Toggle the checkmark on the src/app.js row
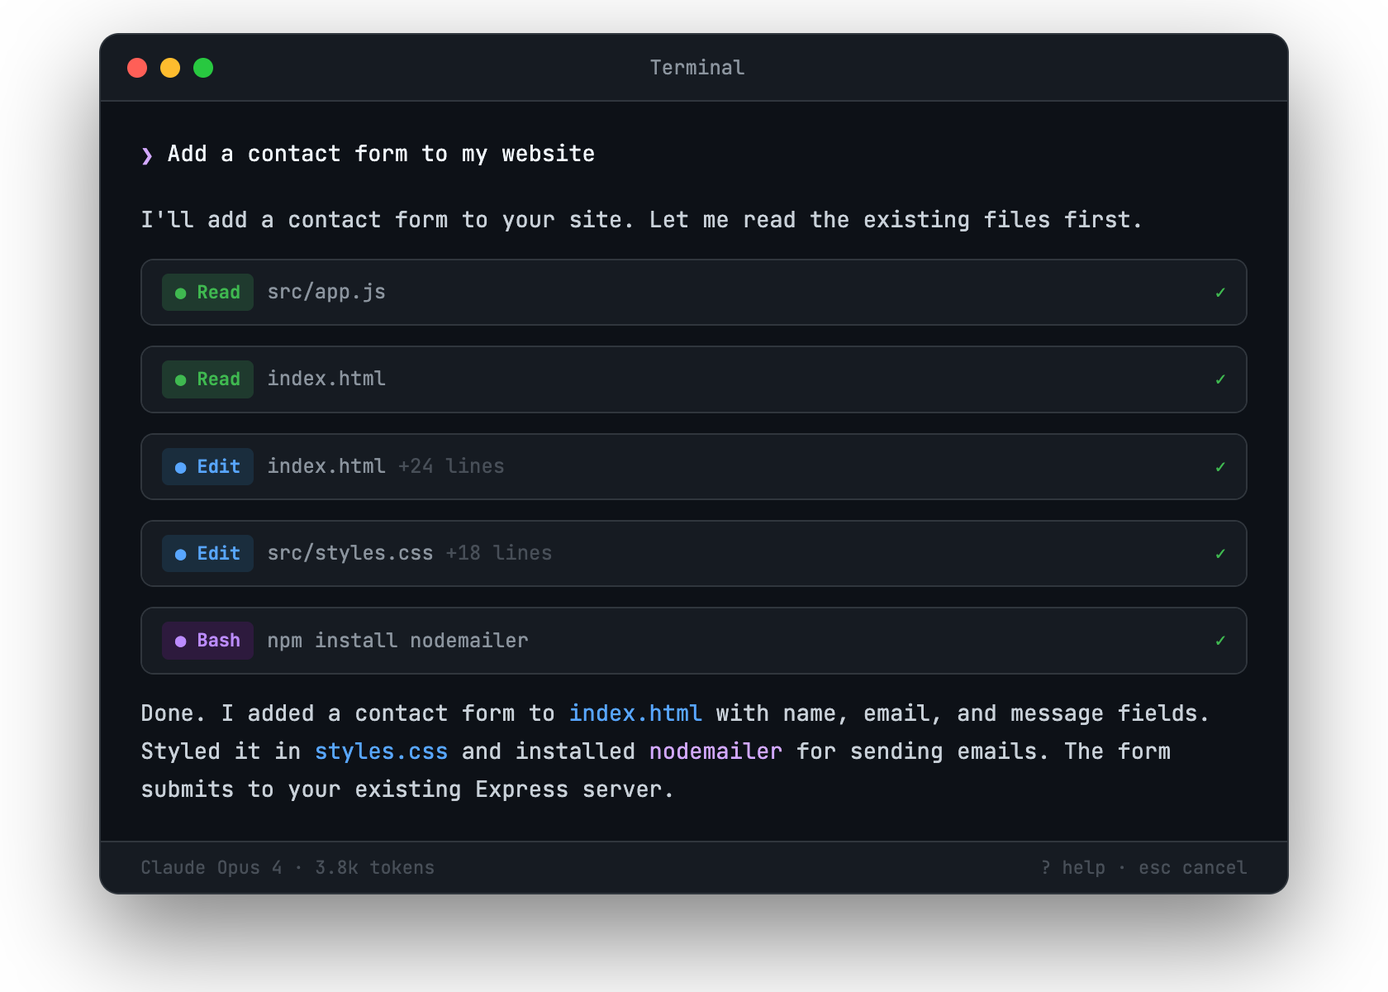Image resolution: width=1388 pixels, height=992 pixels. (1220, 292)
